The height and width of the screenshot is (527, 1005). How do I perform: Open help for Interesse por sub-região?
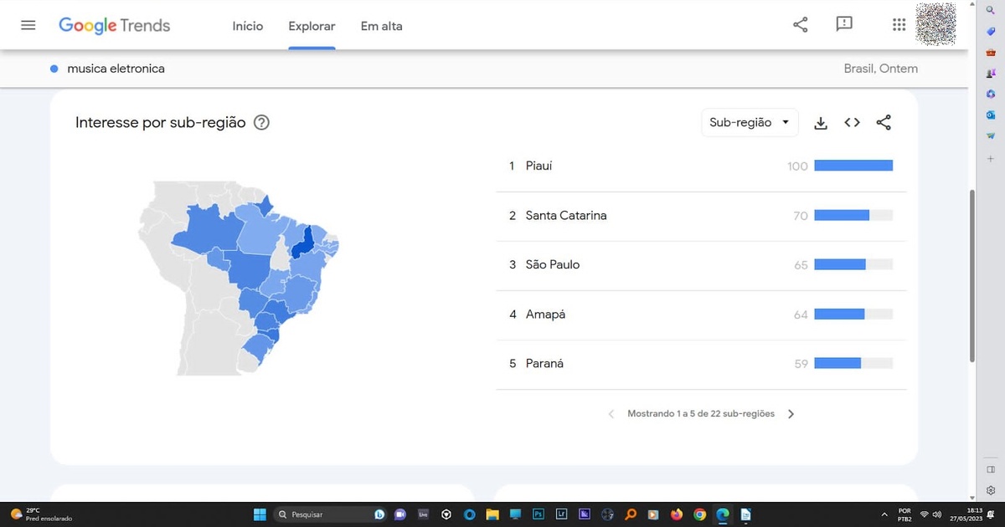pos(261,123)
